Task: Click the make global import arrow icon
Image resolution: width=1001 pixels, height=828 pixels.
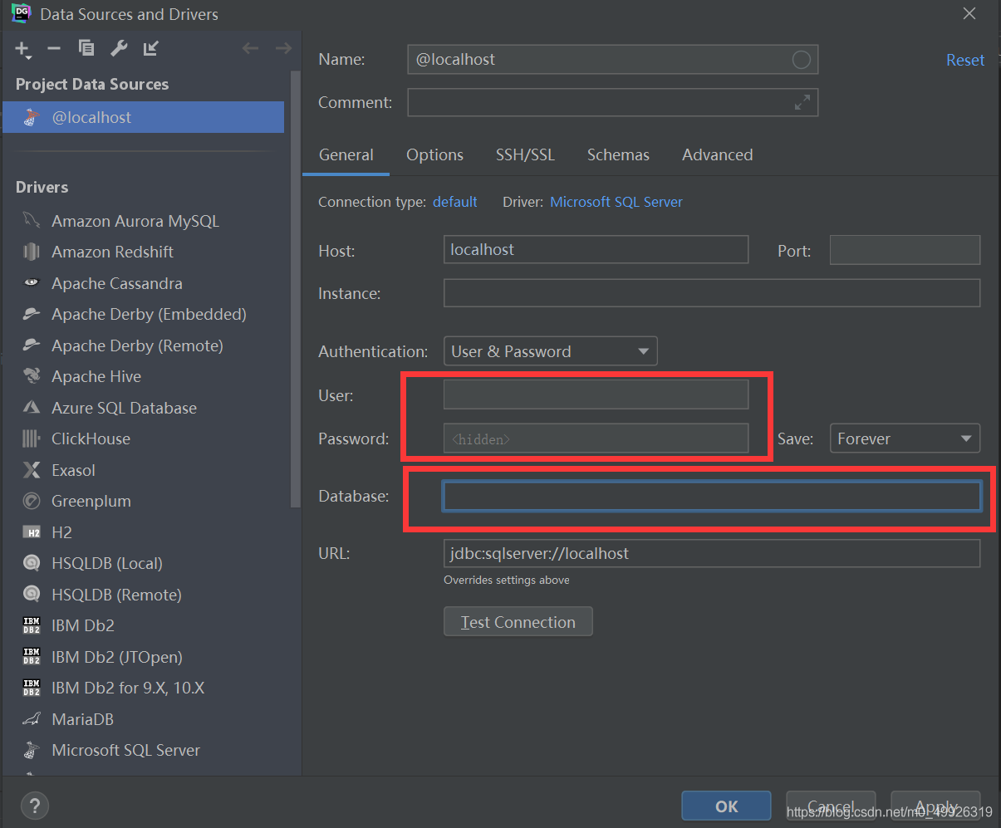Action: 150,48
